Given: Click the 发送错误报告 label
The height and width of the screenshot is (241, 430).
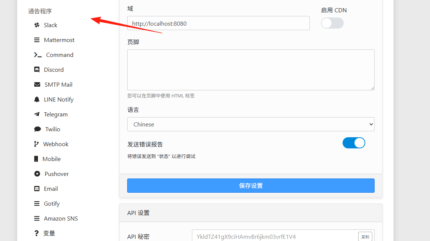Looking at the screenshot, I should (145, 144).
